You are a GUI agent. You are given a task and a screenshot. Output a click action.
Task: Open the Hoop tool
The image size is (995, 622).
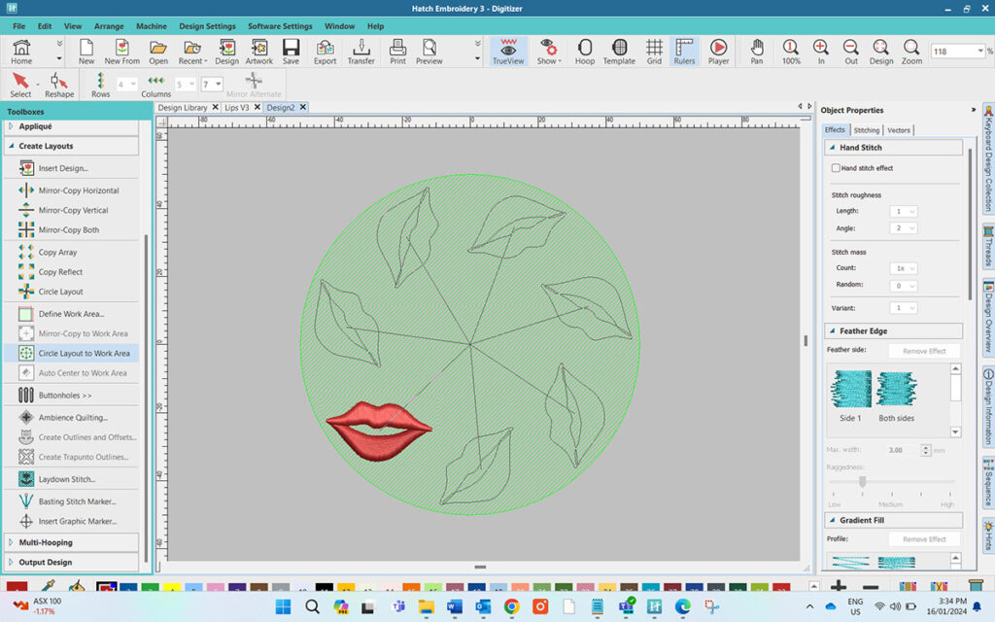pos(583,51)
